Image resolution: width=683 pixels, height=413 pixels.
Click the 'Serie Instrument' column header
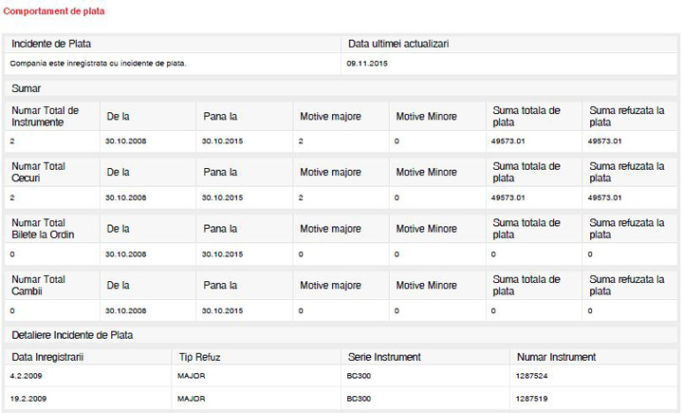(384, 357)
